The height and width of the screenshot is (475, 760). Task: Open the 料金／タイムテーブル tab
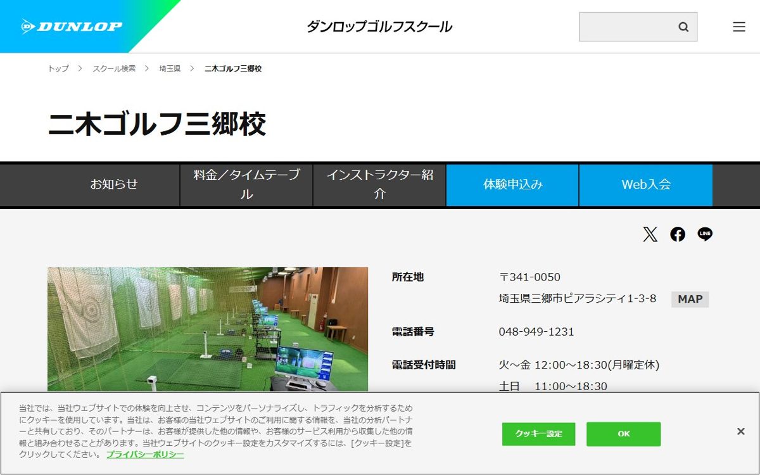pos(246,185)
